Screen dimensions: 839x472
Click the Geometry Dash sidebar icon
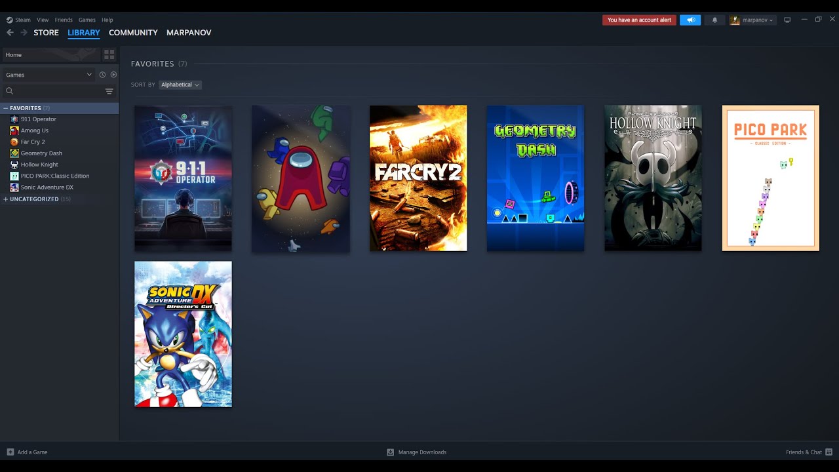[14, 153]
